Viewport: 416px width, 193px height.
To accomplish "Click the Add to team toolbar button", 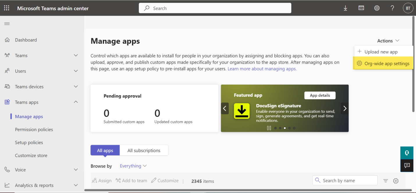I will (131, 181).
